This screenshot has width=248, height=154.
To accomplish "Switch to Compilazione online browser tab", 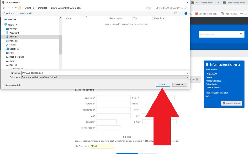I will click(x=235, y=3).
